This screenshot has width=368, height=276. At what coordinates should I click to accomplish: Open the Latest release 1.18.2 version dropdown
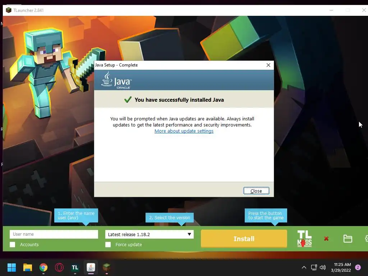coord(149,234)
